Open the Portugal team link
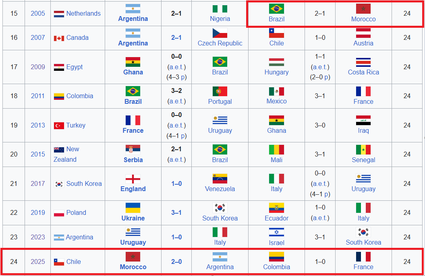Screen dimensions: 425x276 220,101
